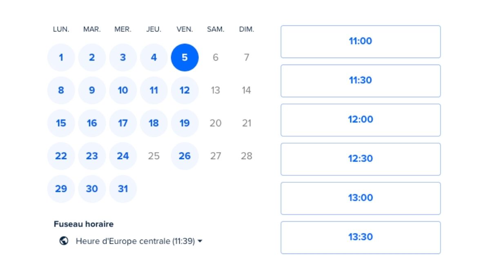Pick date 26 on the calendar
Screen dimensions: 490x276
(x=185, y=156)
